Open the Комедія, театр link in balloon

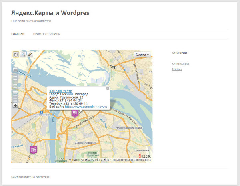tap(60, 91)
